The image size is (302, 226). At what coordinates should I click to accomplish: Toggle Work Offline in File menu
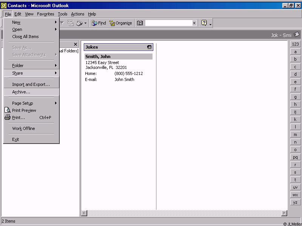[x=31, y=128]
